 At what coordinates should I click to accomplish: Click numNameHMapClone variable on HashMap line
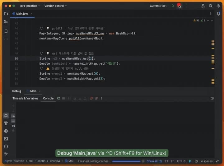90,33
